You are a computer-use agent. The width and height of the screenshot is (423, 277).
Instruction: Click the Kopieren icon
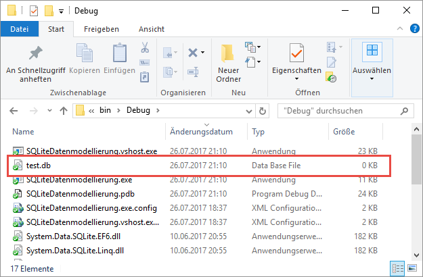point(85,53)
